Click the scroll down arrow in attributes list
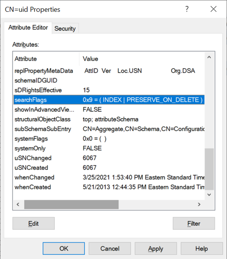Screen dimensions: 227x259 (x=209, y=195)
